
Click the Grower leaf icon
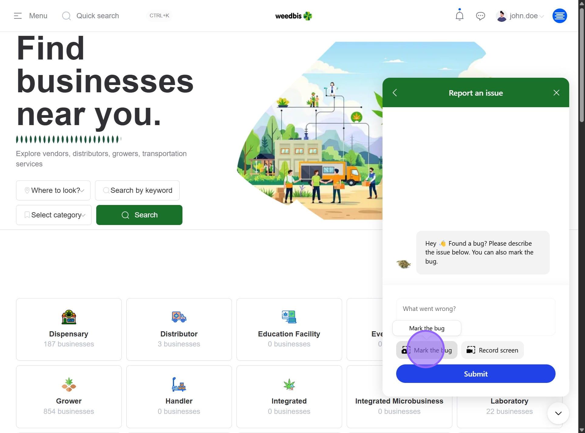69,384
